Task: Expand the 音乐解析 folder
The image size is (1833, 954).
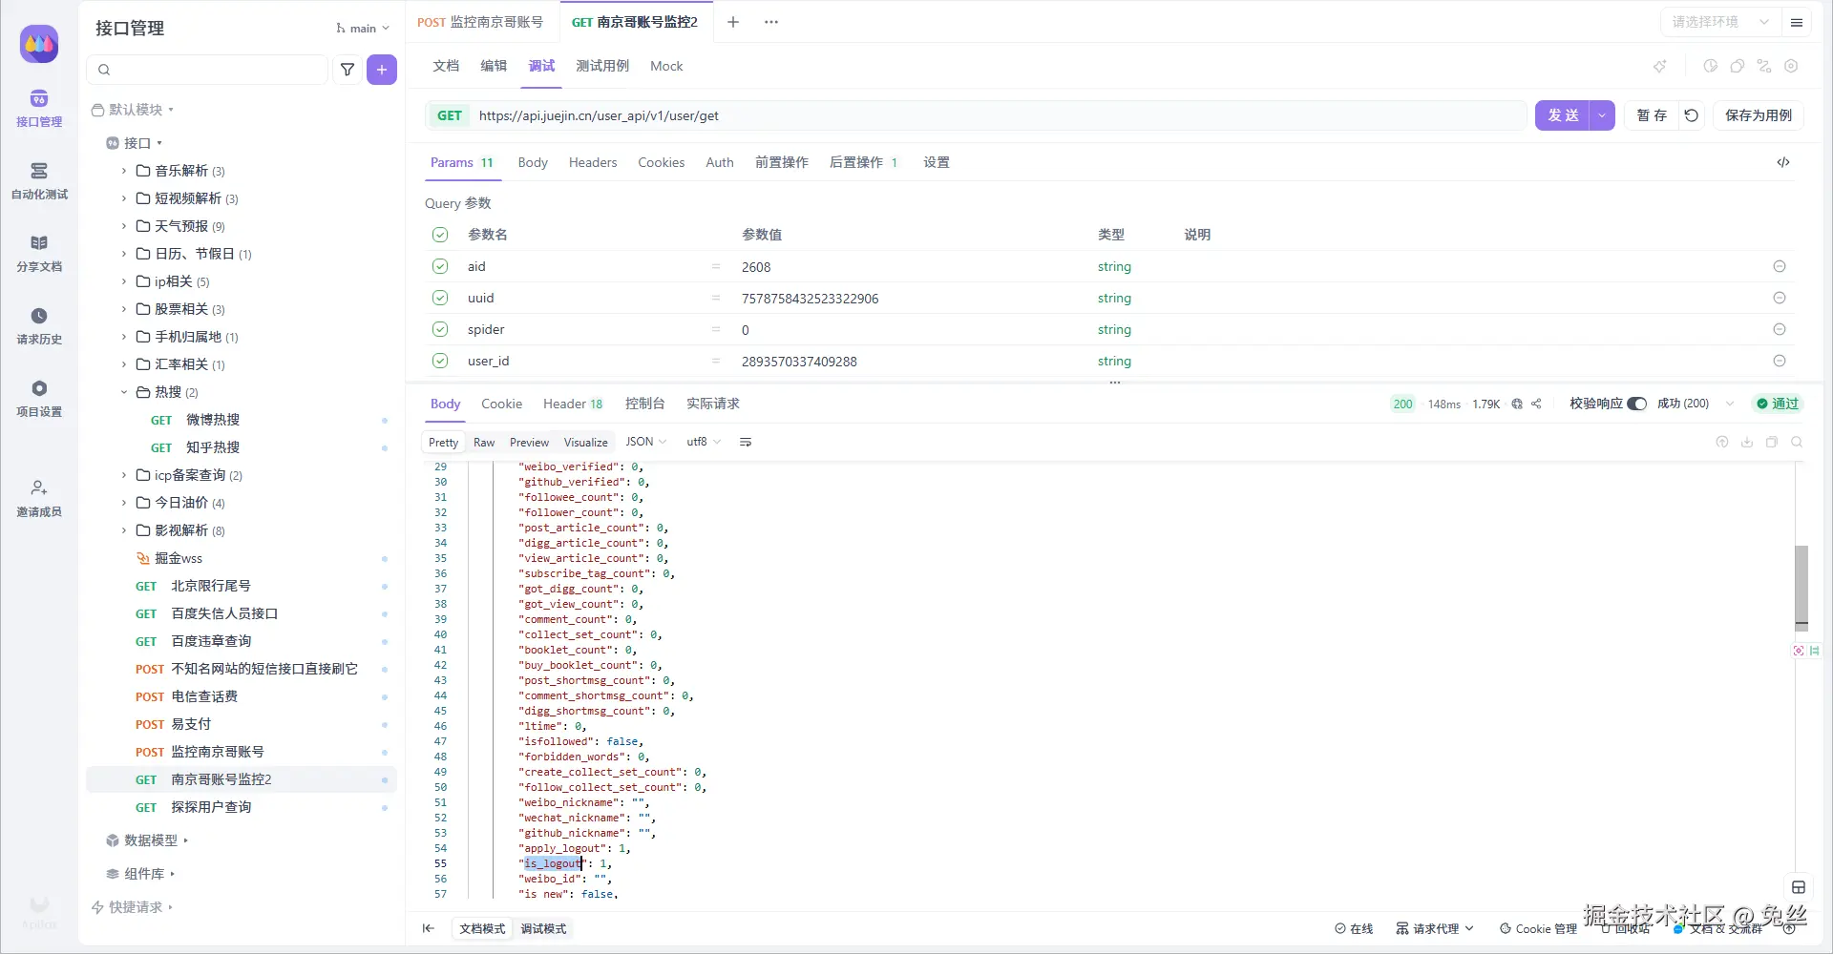Action: [123, 171]
